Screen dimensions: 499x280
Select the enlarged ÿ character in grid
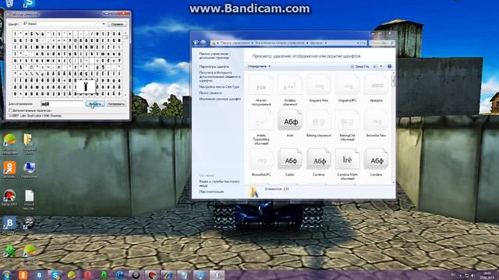tap(86, 87)
